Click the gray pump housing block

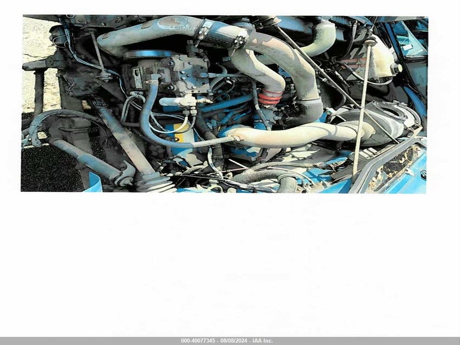point(182,75)
